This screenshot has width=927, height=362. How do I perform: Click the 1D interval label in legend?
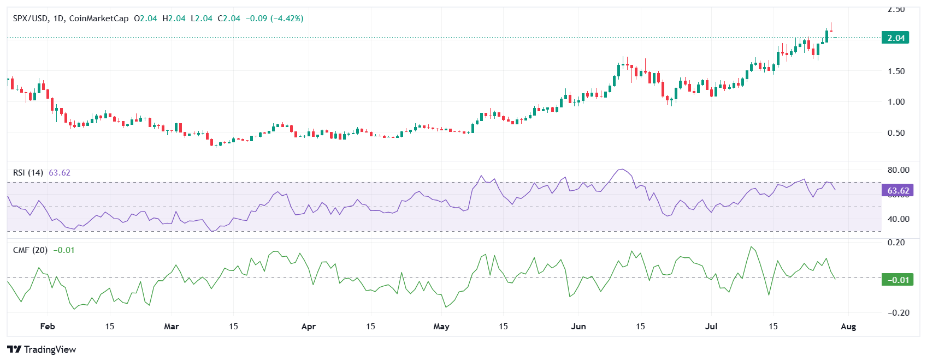pos(58,19)
